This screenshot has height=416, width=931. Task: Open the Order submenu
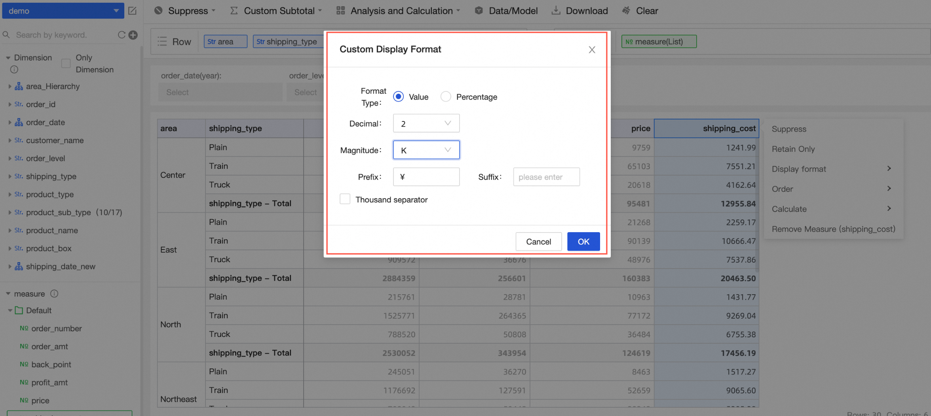point(834,189)
